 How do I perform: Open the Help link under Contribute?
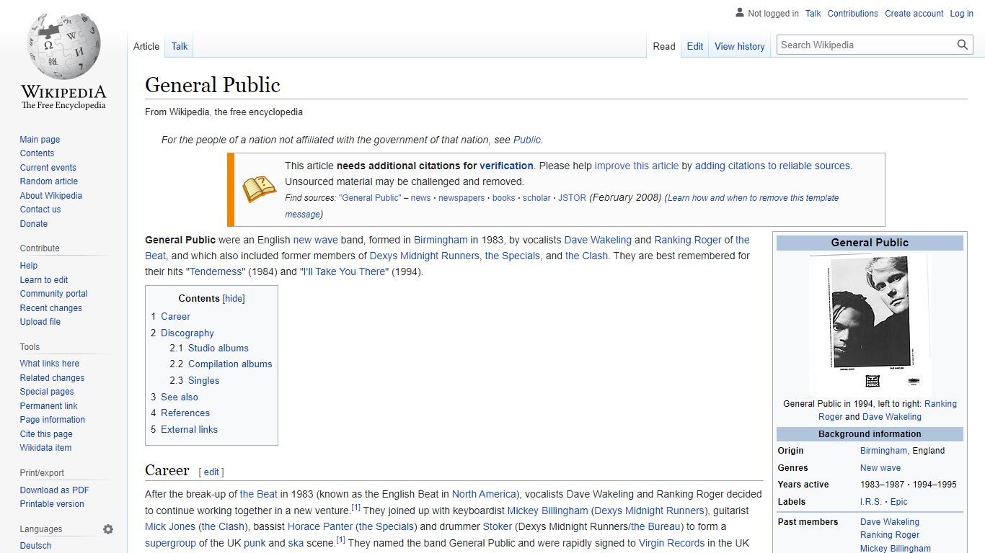tap(29, 266)
